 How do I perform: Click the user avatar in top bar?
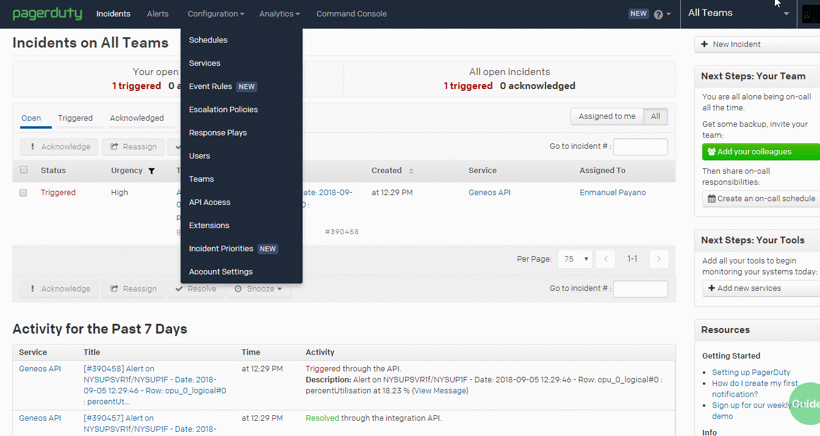click(810, 14)
